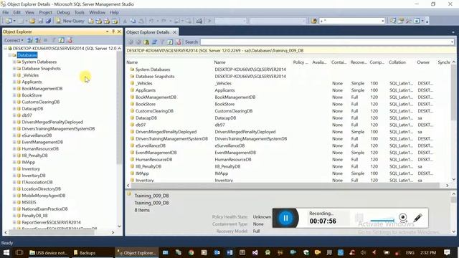
Task: Open the Window menu
Action: (98, 12)
